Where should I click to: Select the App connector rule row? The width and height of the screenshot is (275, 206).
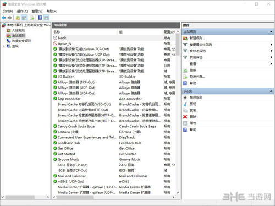pyautogui.click(x=114, y=99)
